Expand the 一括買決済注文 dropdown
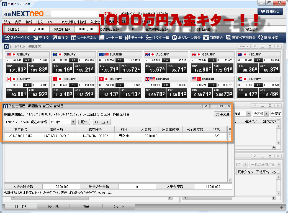Screen dimensions: 288x213 click(279, 164)
